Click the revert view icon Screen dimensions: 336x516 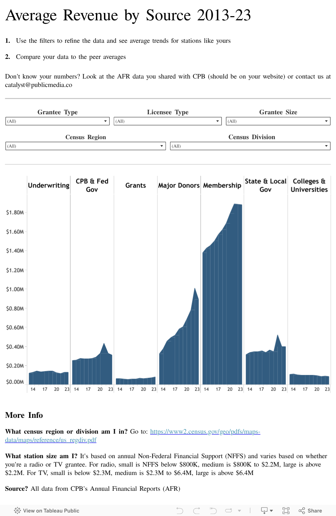(213, 511)
